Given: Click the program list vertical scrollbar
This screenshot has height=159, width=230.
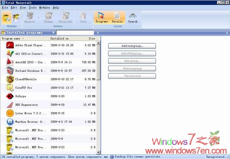Looking at the screenshot, I should 98,96.
